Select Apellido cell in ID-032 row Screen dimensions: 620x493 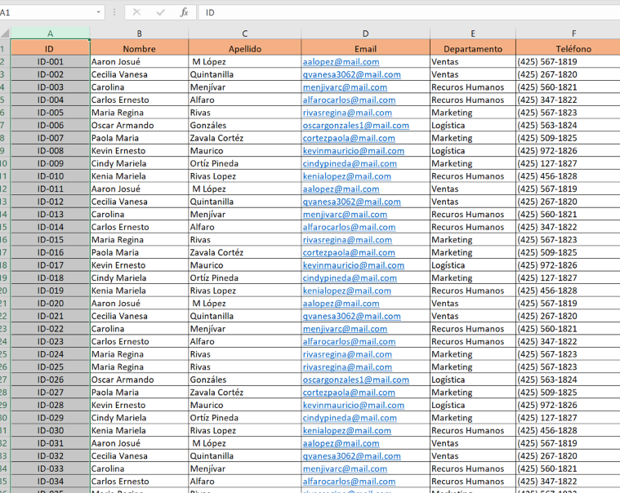[x=245, y=456]
